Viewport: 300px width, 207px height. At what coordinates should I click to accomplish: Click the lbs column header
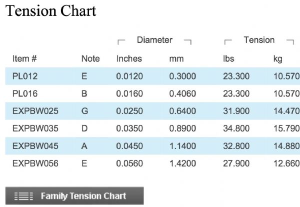pyautogui.click(x=228, y=58)
